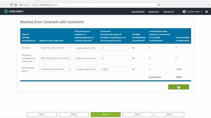The width and height of the screenshot is (211, 118).
Task: Click the Measurement approach column header
Action: tap(51, 41)
